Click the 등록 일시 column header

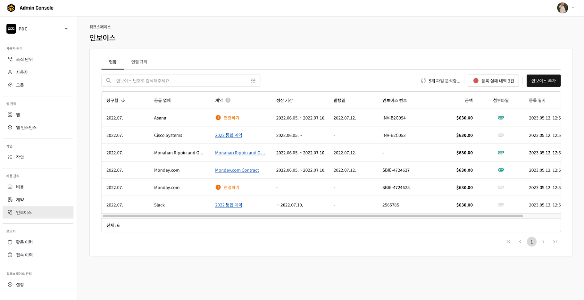pos(537,100)
